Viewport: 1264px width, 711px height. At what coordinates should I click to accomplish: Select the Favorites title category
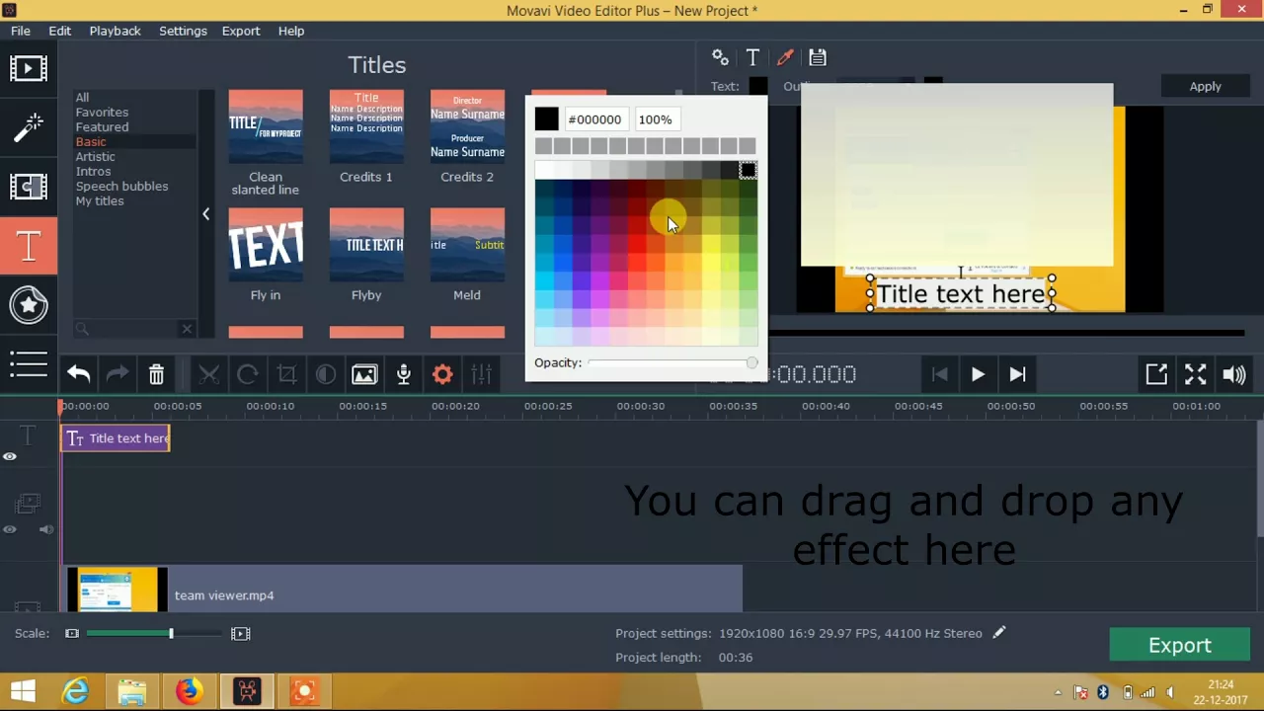pyautogui.click(x=102, y=112)
